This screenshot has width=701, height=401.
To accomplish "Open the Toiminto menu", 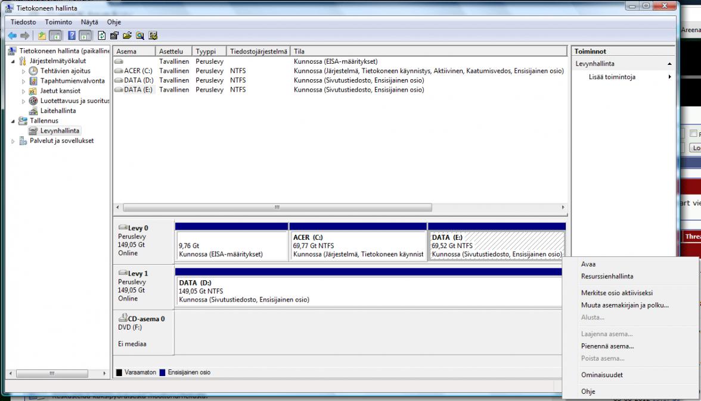I will point(58,22).
